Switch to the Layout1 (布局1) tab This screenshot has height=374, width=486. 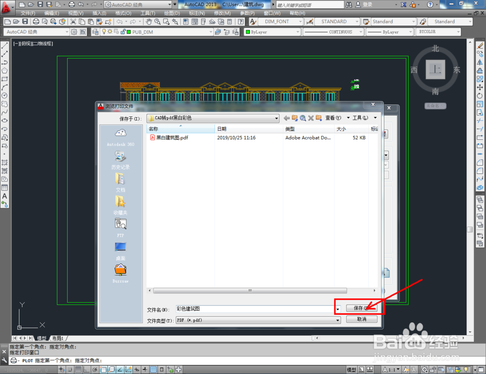pos(58,338)
